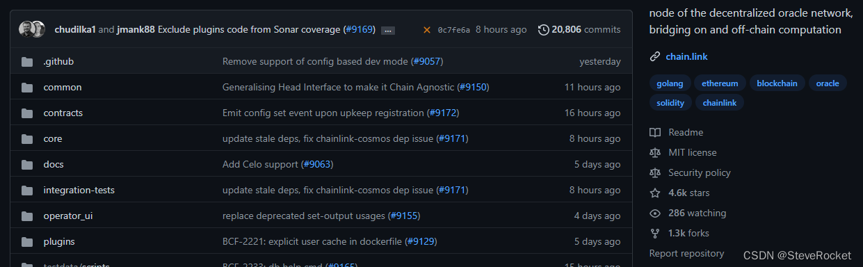Open commit 'Emit config set event upon upkeep registration'
Viewport: 863px width, 267px height.
click(x=323, y=113)
